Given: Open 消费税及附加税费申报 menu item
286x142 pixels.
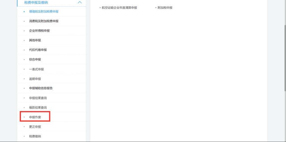Looking at the screenshot, I should pyautogui.click(x=44, y=21).
